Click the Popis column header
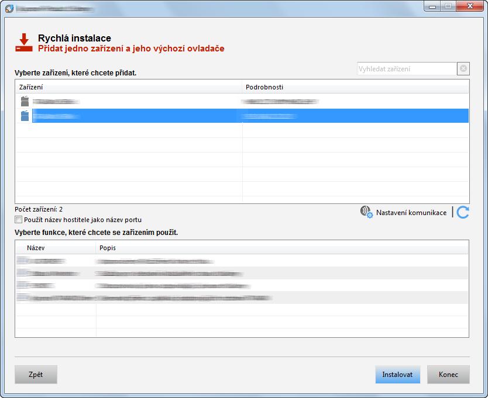This screenshot has width=488, height=398. 281,248
